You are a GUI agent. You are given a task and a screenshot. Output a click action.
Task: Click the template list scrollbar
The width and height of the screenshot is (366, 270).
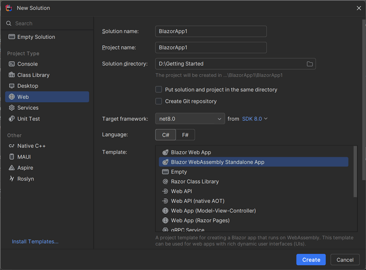(355, 171)
